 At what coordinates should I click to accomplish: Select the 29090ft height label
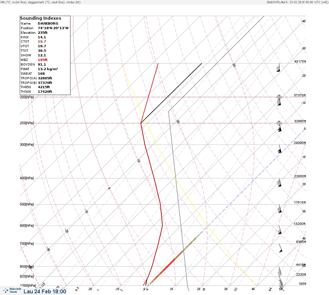tap(300, 143)
